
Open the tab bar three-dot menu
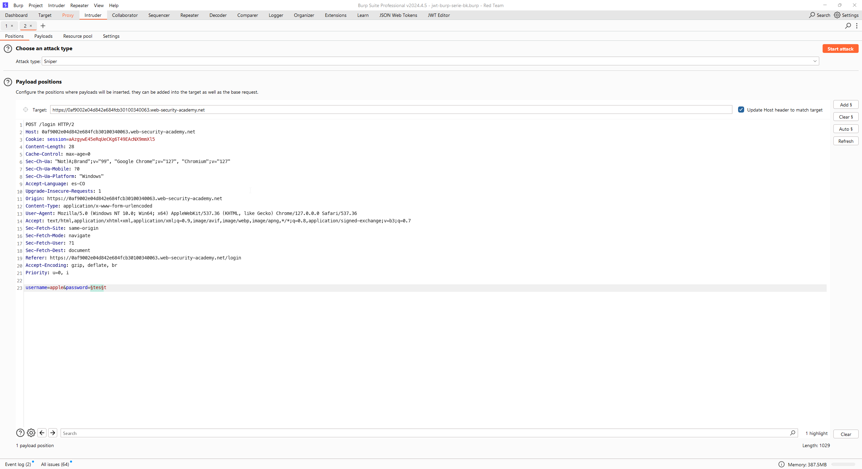click(857, 26)
